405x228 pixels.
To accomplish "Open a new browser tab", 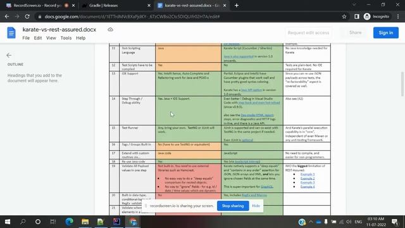I will [x=237, y=6].
